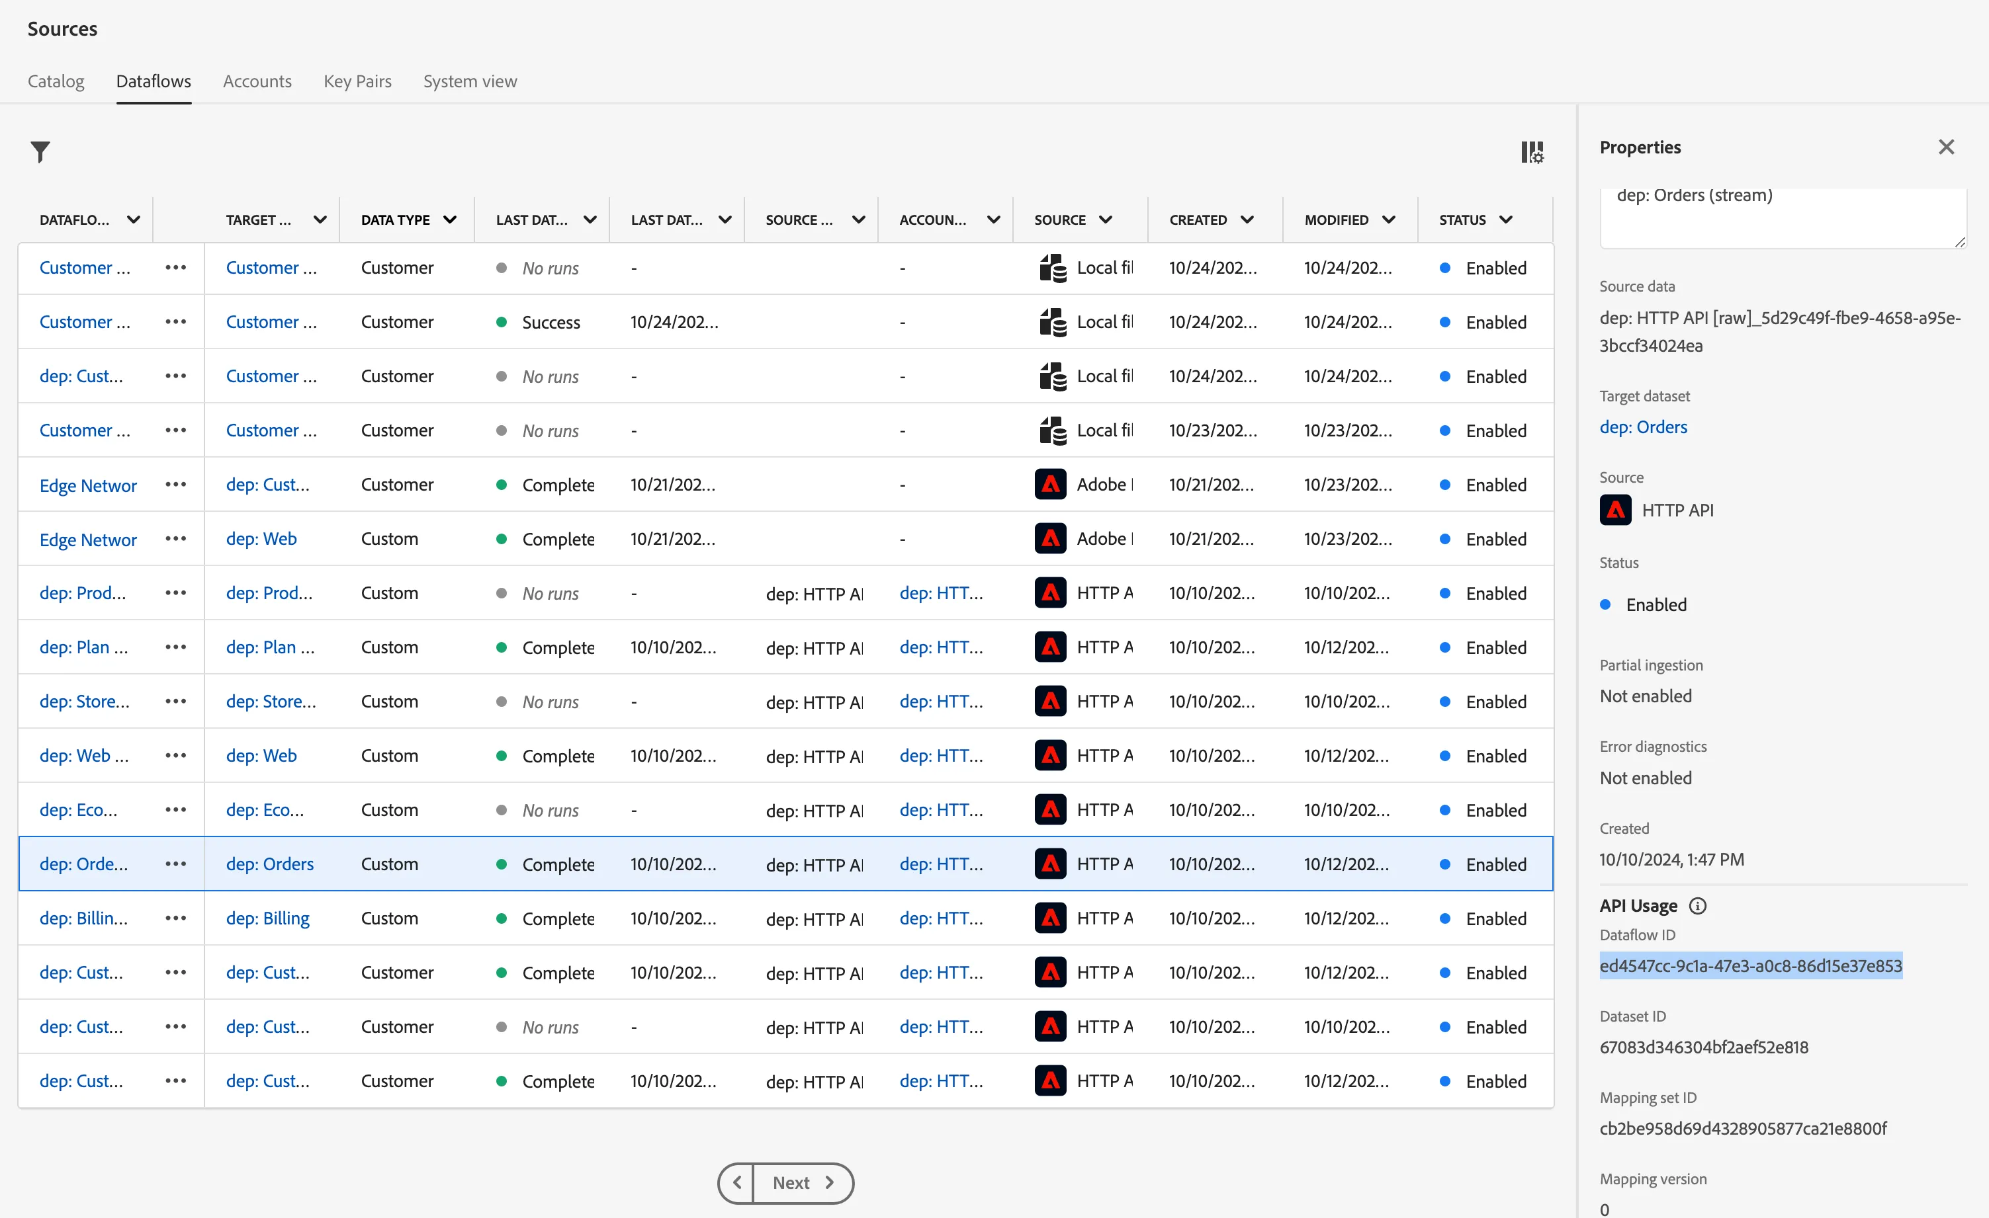This screenshot has height=1218, width=1989.
Task: Switch to the Accounts tab
Action: pyautogui.click(x=257, y=81)
